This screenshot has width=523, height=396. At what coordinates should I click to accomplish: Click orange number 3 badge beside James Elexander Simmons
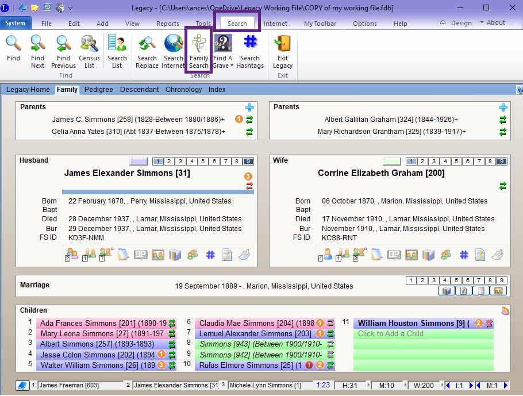(248, 176)
